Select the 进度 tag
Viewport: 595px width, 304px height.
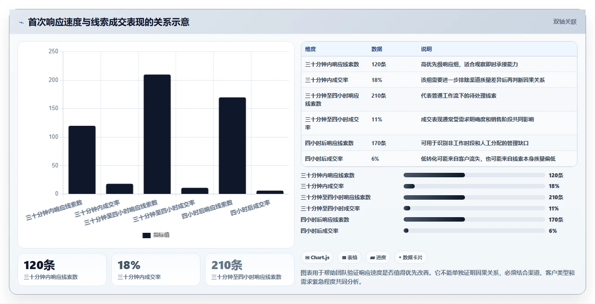tap(378, 257)
